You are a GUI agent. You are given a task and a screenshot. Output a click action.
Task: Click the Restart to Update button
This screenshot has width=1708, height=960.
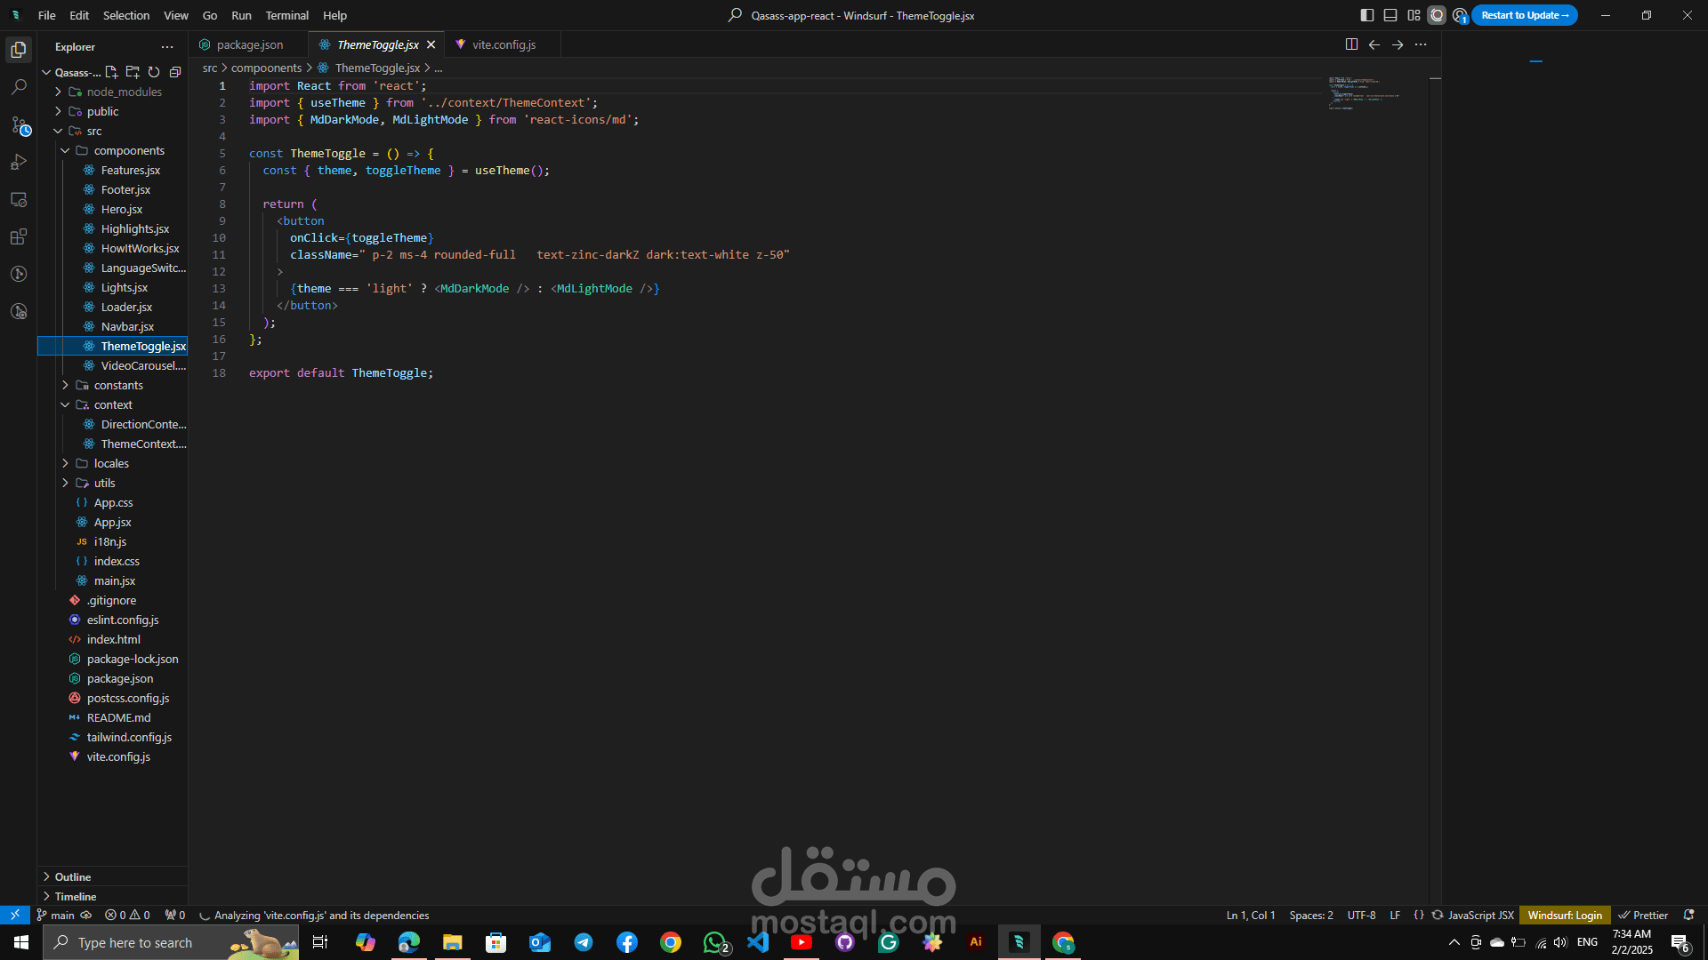coord(1524,15)
